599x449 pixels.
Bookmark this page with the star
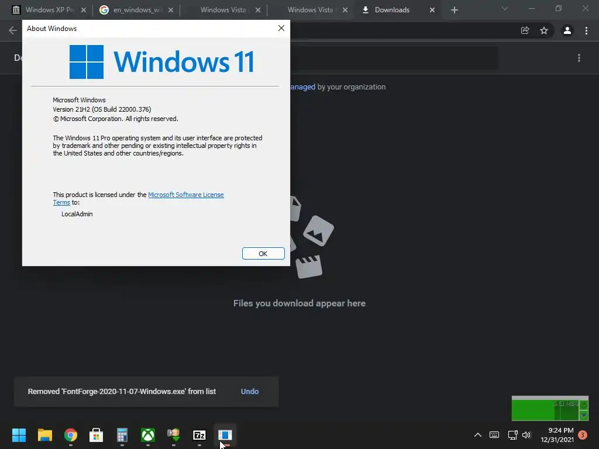pyautogui.click(x=544, y=30)
